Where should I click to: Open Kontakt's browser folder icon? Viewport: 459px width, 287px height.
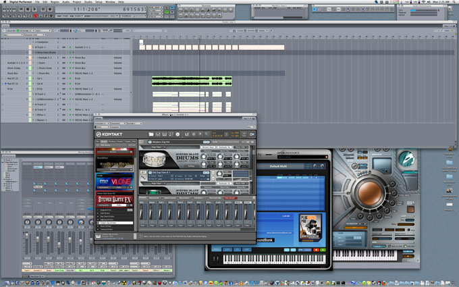pyautogui.click(x=151, y=134)
